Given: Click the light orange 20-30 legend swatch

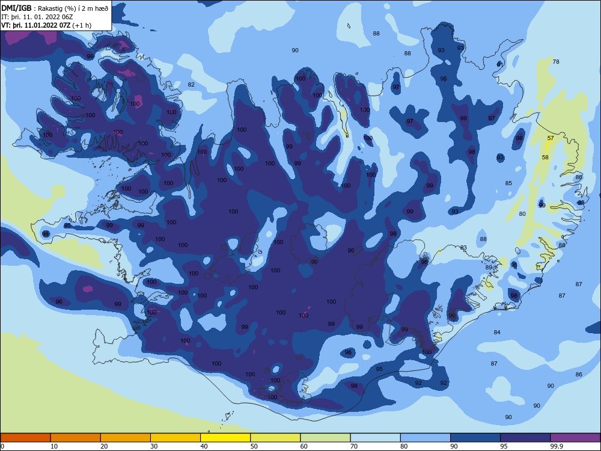Looking at the screenshot, I should click(126, 438).
